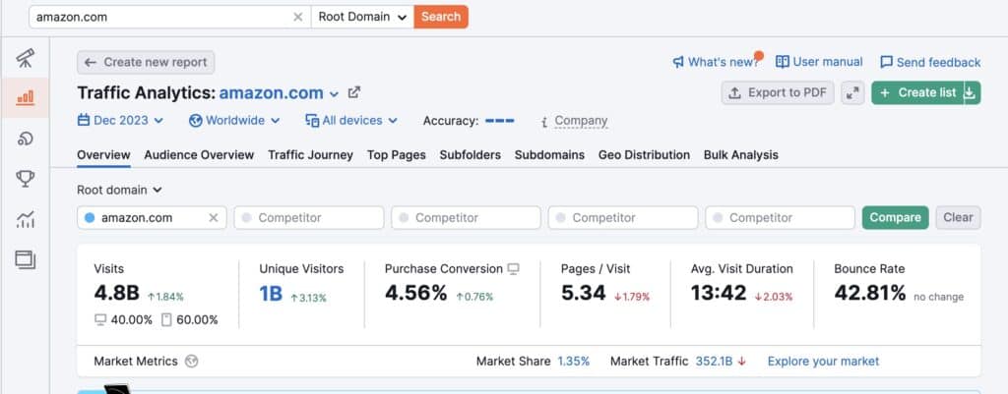The height and width of the screenshot is (394, 1008).
Task: Click the download arrow beside Create list
Action: pyautogui.click(x=971, y=93)
